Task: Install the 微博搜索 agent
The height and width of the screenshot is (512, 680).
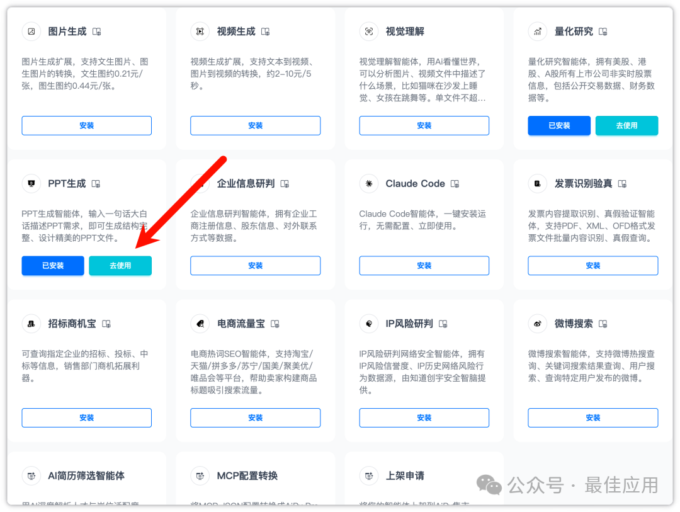Action: coord(593,418)
